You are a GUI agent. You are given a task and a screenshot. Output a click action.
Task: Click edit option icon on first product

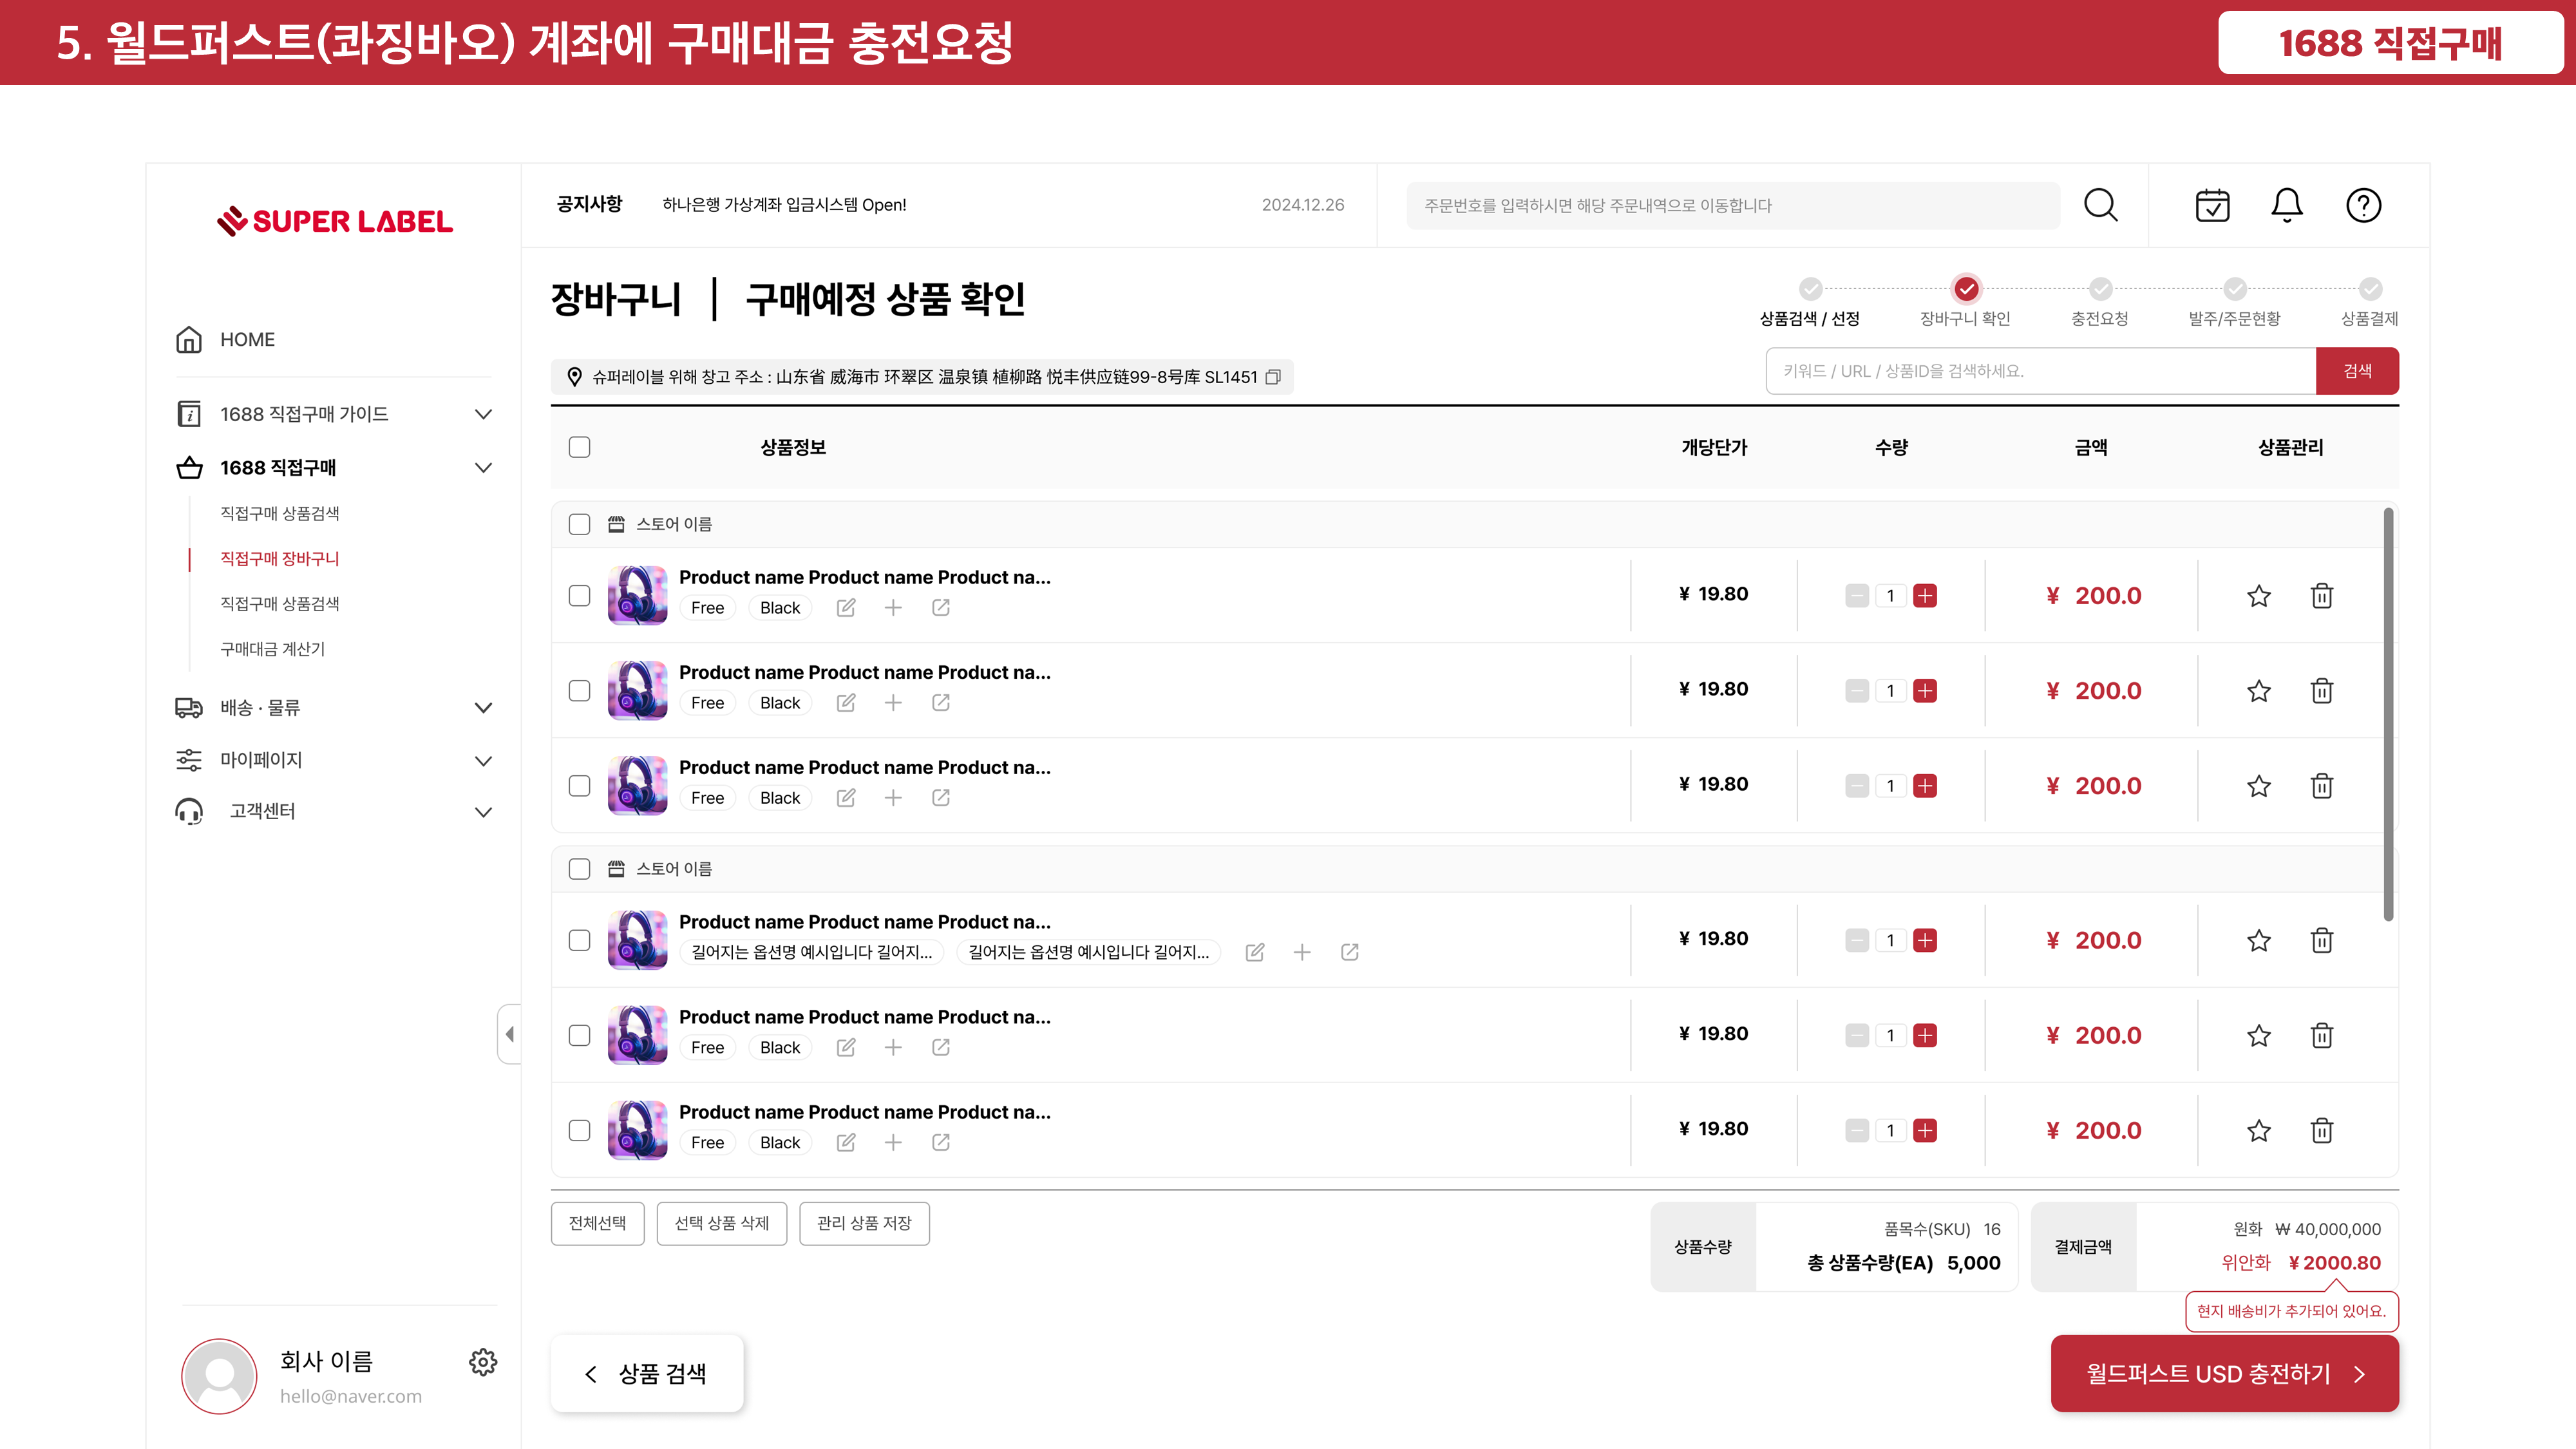tap(845, 608)
